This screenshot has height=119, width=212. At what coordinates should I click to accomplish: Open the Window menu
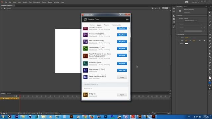coord(57,2)
